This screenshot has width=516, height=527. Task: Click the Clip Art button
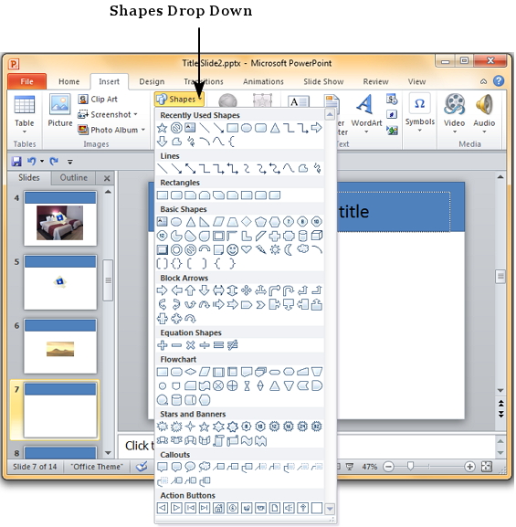tap(98, 100)
